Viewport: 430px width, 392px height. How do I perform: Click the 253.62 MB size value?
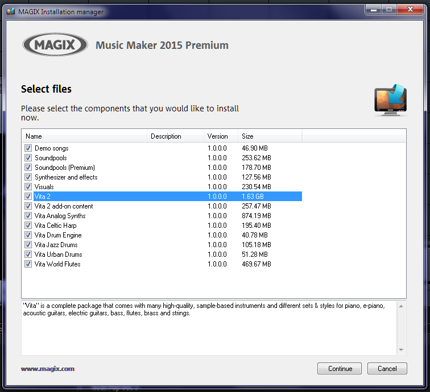pos(257,158)
